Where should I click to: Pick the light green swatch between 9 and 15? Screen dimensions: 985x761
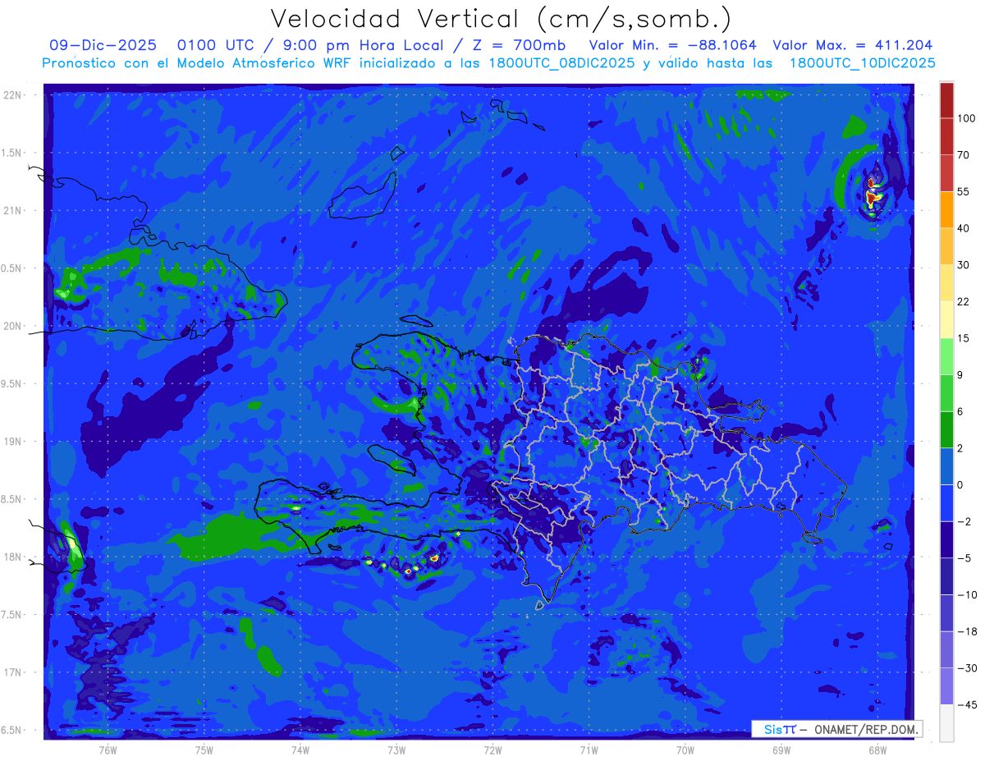pyautogui.click(x=946, y=356)
